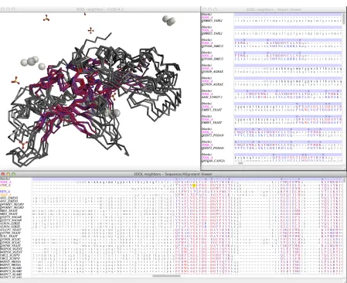Close the Sequence/Alignment Viewer window
Screen dimensions: 347x283
pos(3,174)
